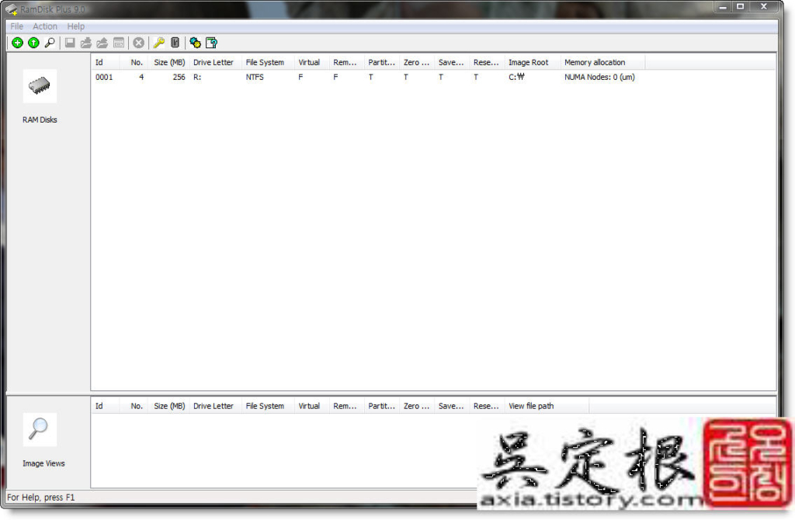Click the green up-arrow load disk icon
The image size is (795, 520).
[x=33, y=43]
